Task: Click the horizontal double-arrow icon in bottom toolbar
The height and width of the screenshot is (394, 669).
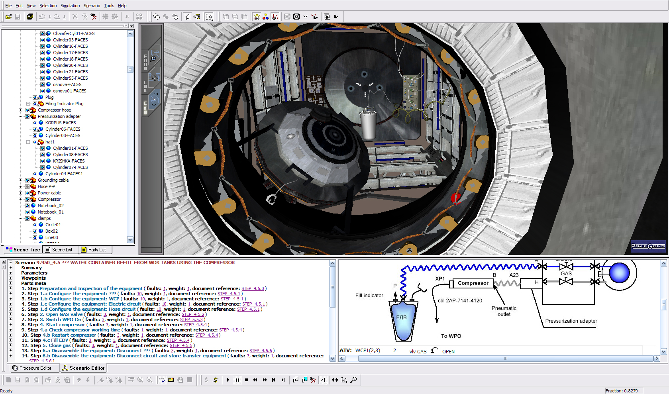Action: 335,380
